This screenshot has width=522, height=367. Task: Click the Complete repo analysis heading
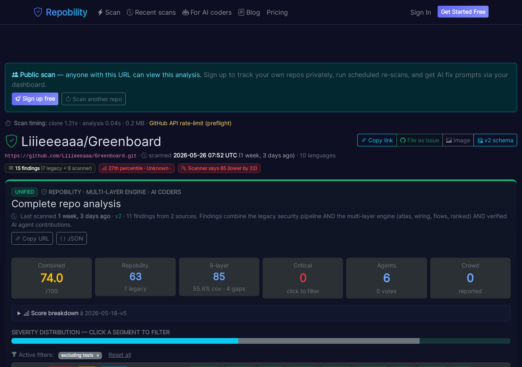pyautogui.click(x=66, y=203)
